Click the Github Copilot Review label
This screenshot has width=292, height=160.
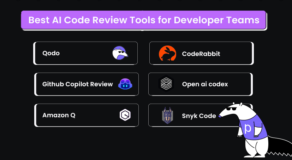(x=77, y=84)
